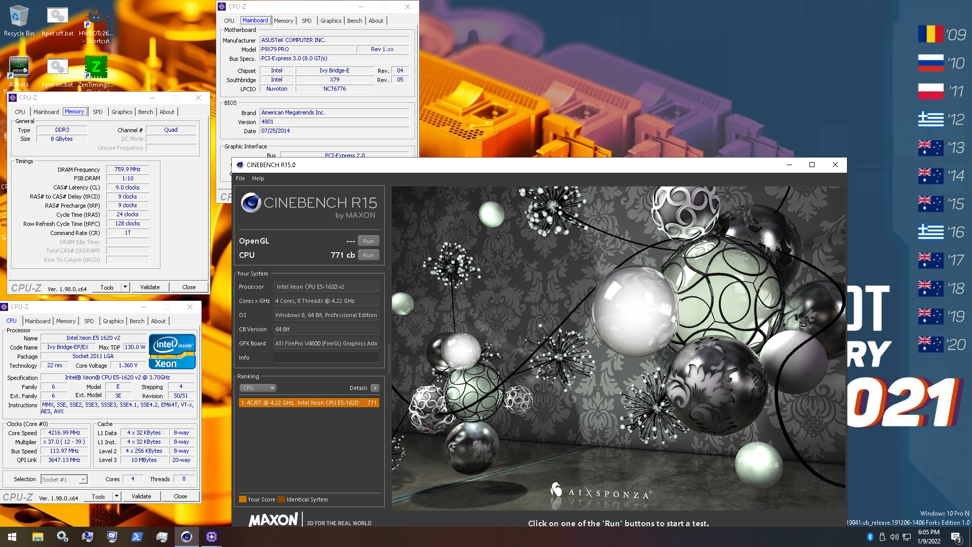The image size is (972, 547).
Task: Switch to CPU-Z in the taskbar
Action: click(211, 537)
